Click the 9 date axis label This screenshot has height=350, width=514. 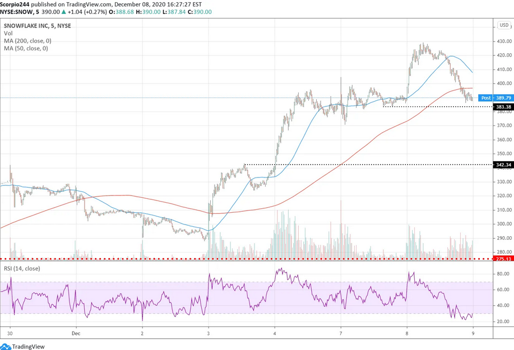pyautogui.click(x=473, y=334)
